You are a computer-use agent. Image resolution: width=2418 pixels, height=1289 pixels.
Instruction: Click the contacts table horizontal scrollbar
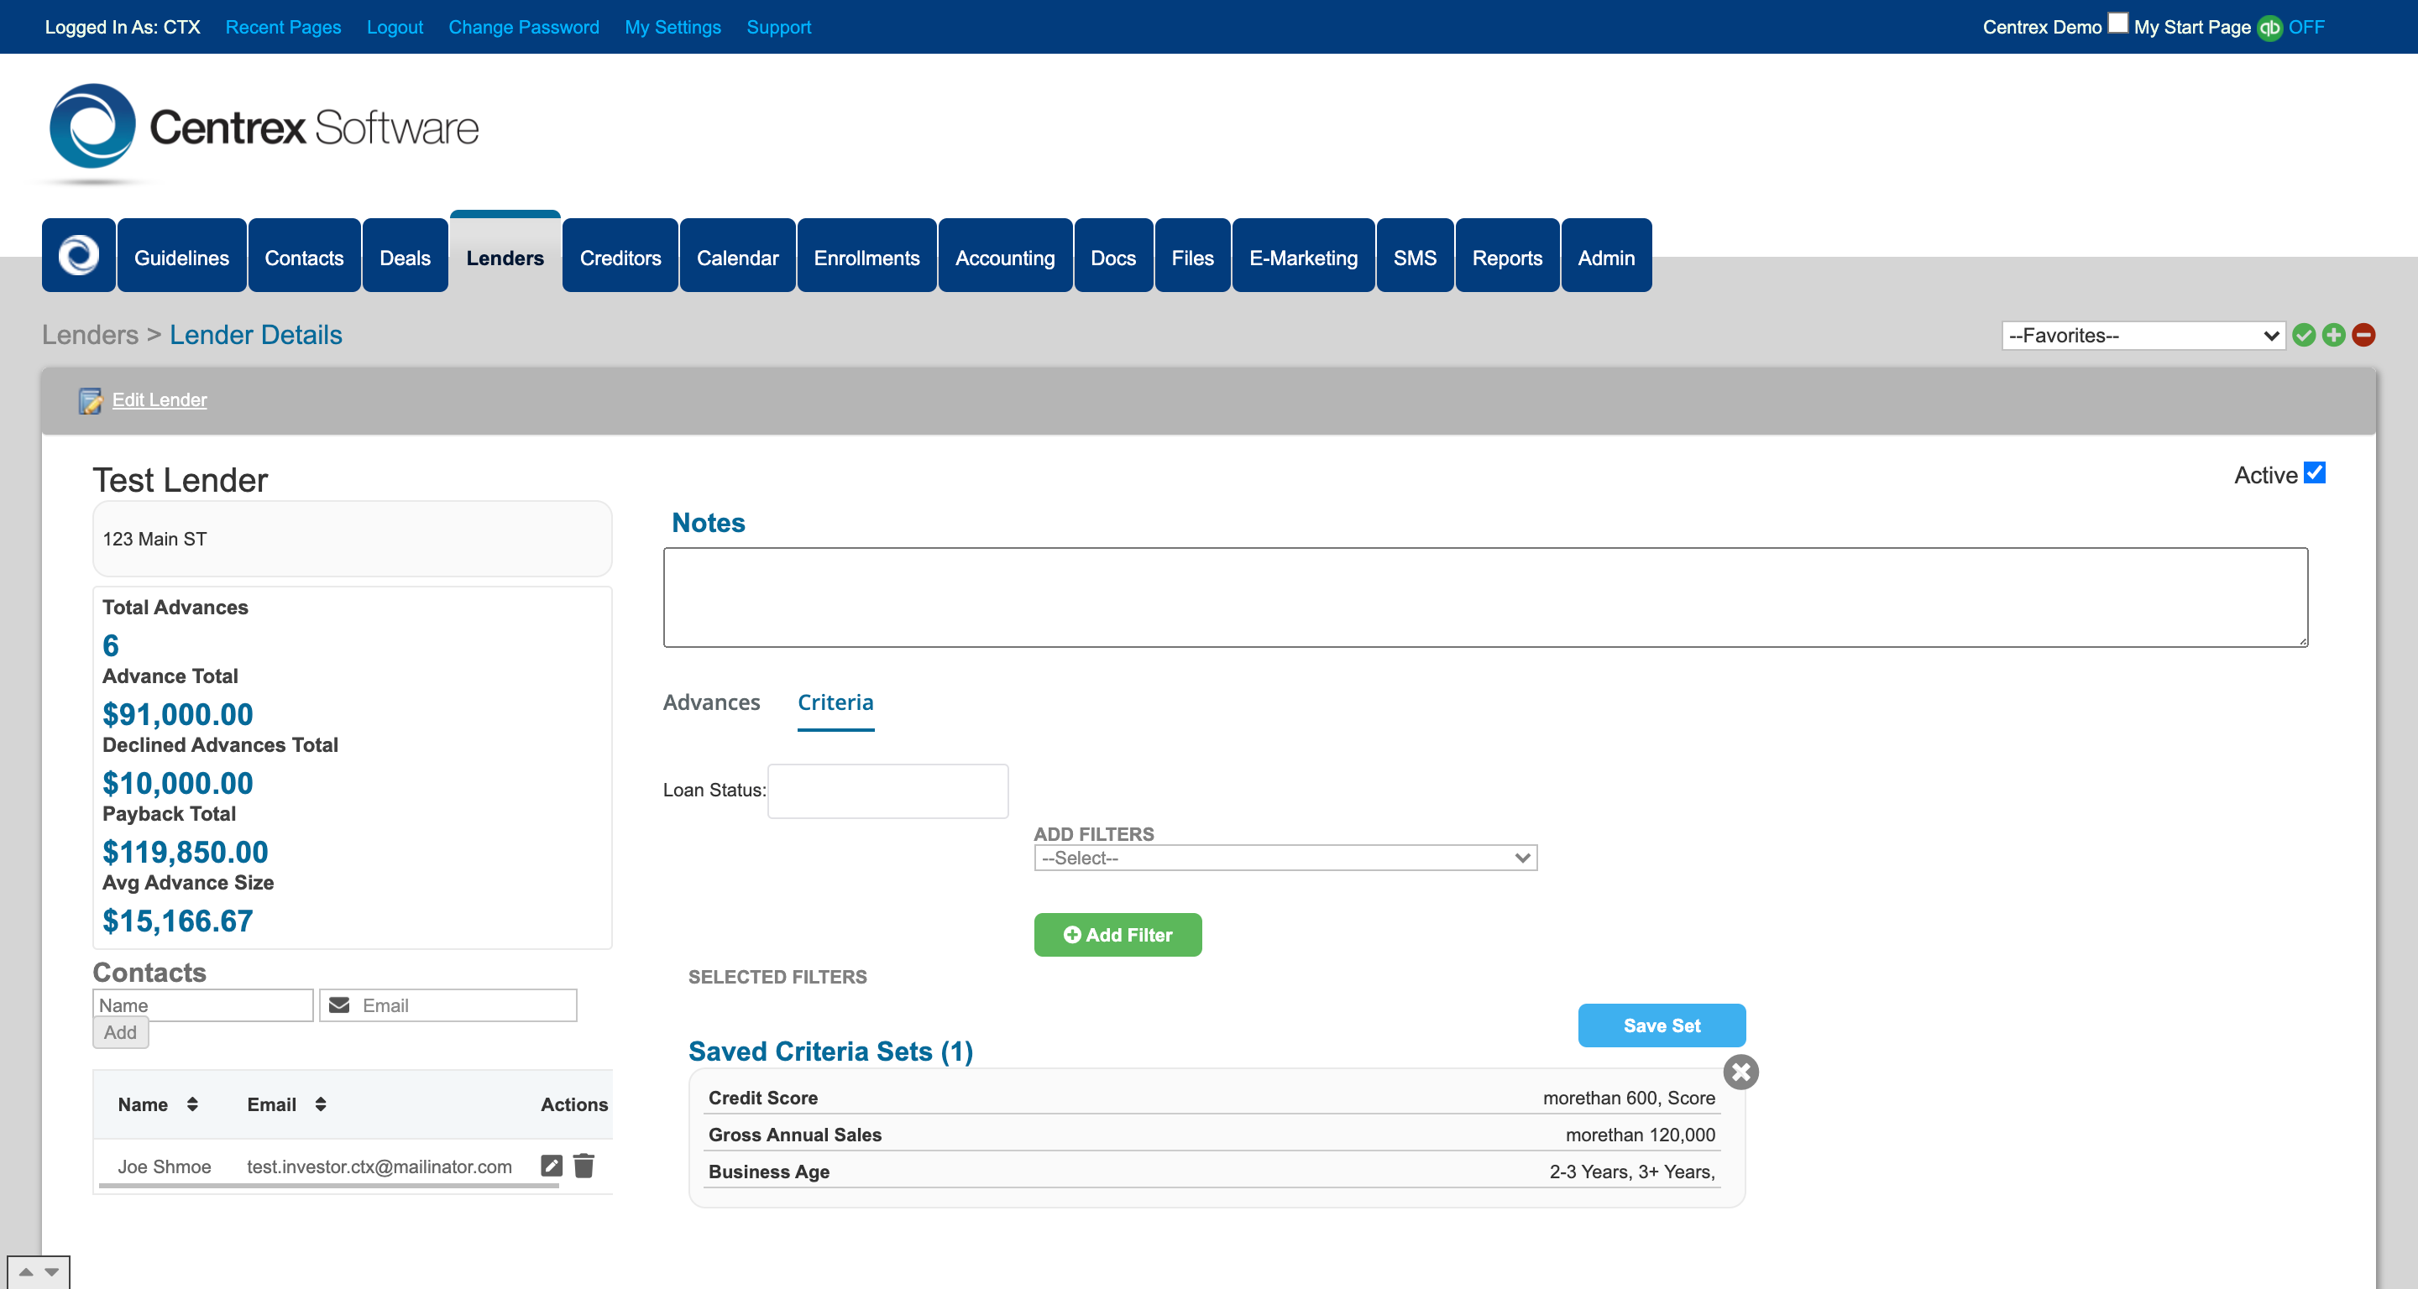pos(328,1187)
